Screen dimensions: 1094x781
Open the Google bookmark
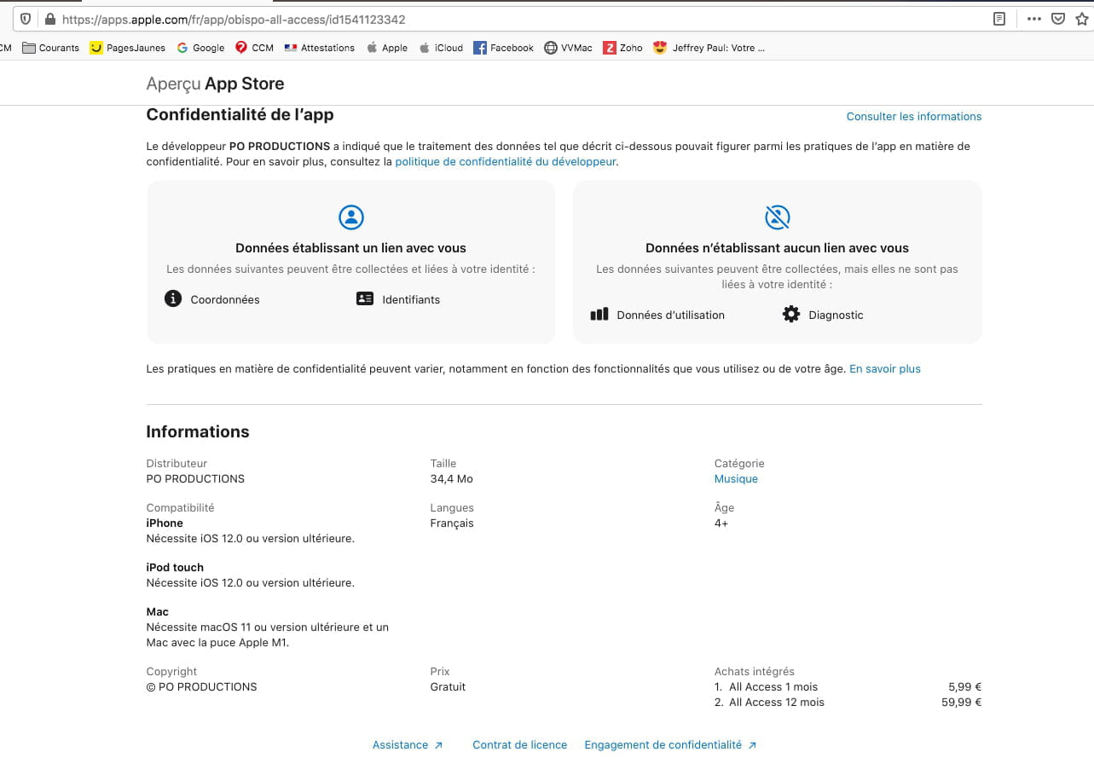pos(200,48)
